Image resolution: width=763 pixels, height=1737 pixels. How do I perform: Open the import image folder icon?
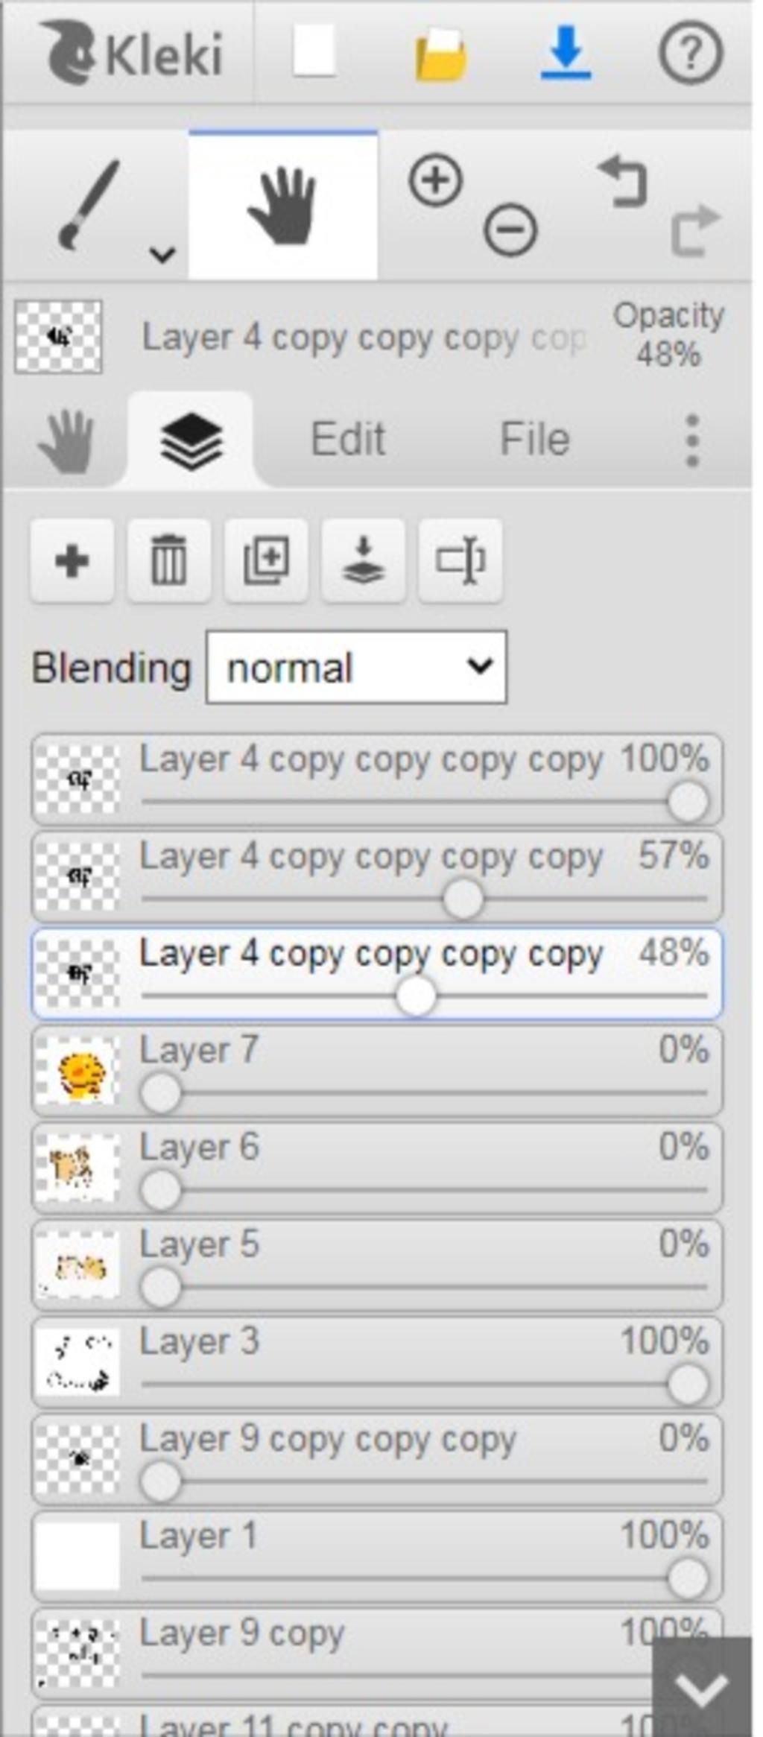click(441, 54)
